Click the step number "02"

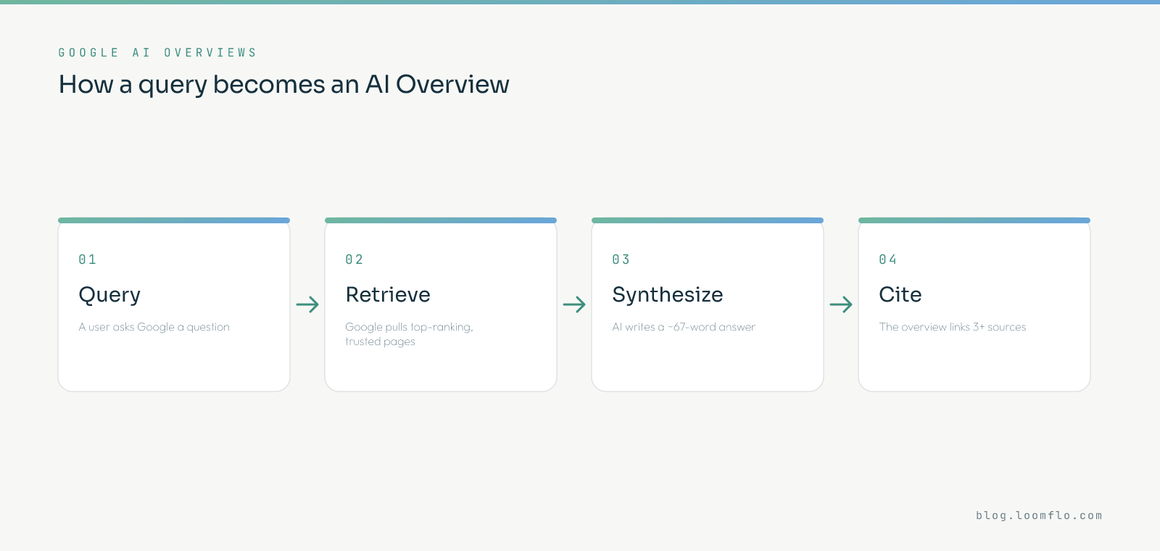tap(355, 260)
